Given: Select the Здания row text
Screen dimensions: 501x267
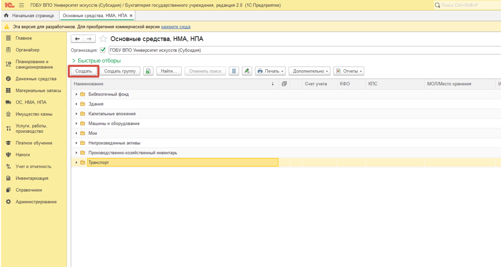Looking at the screenshot, I should point(96,104).
